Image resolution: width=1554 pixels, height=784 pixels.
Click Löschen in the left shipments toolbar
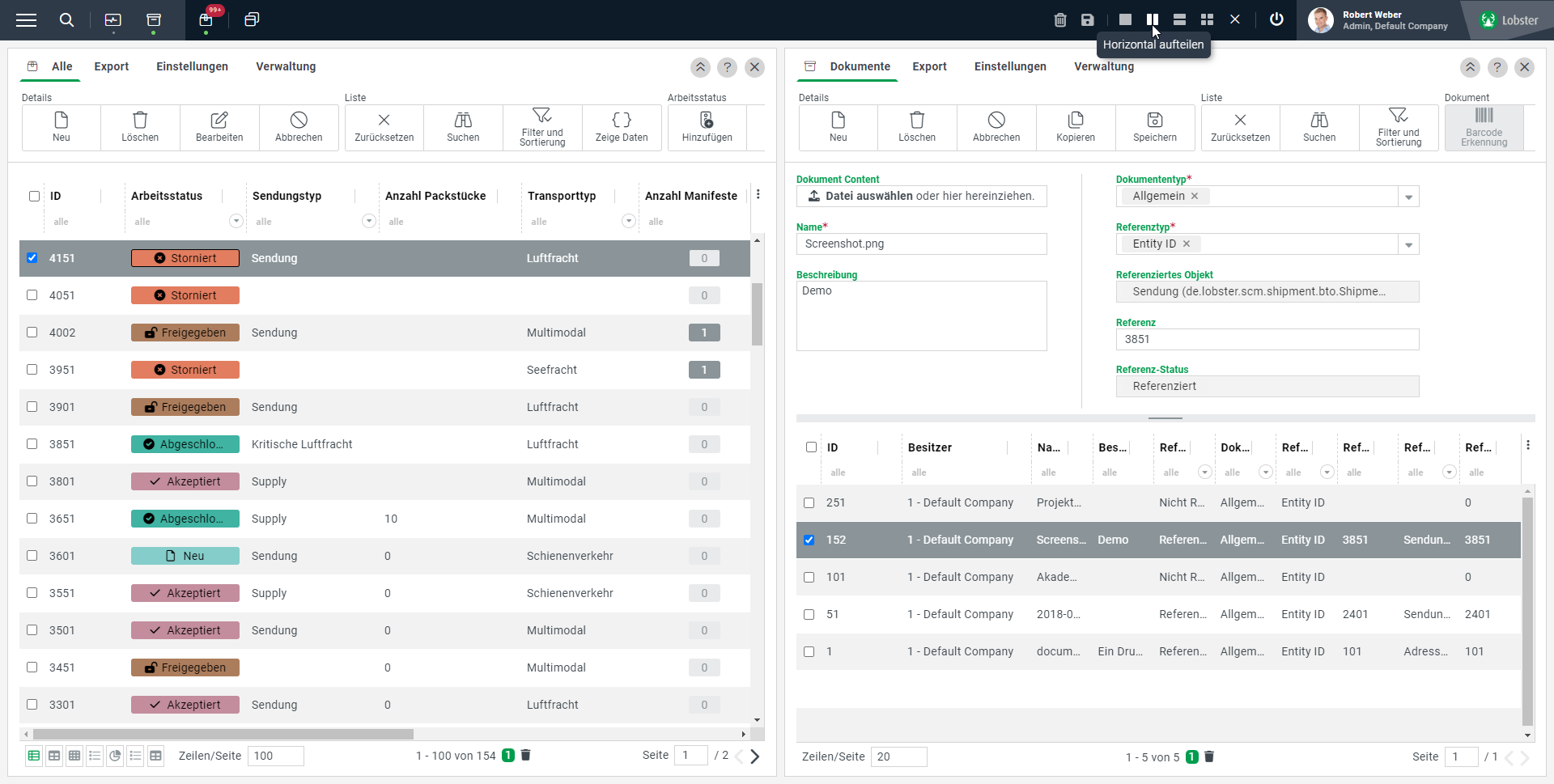coord(140,128)
